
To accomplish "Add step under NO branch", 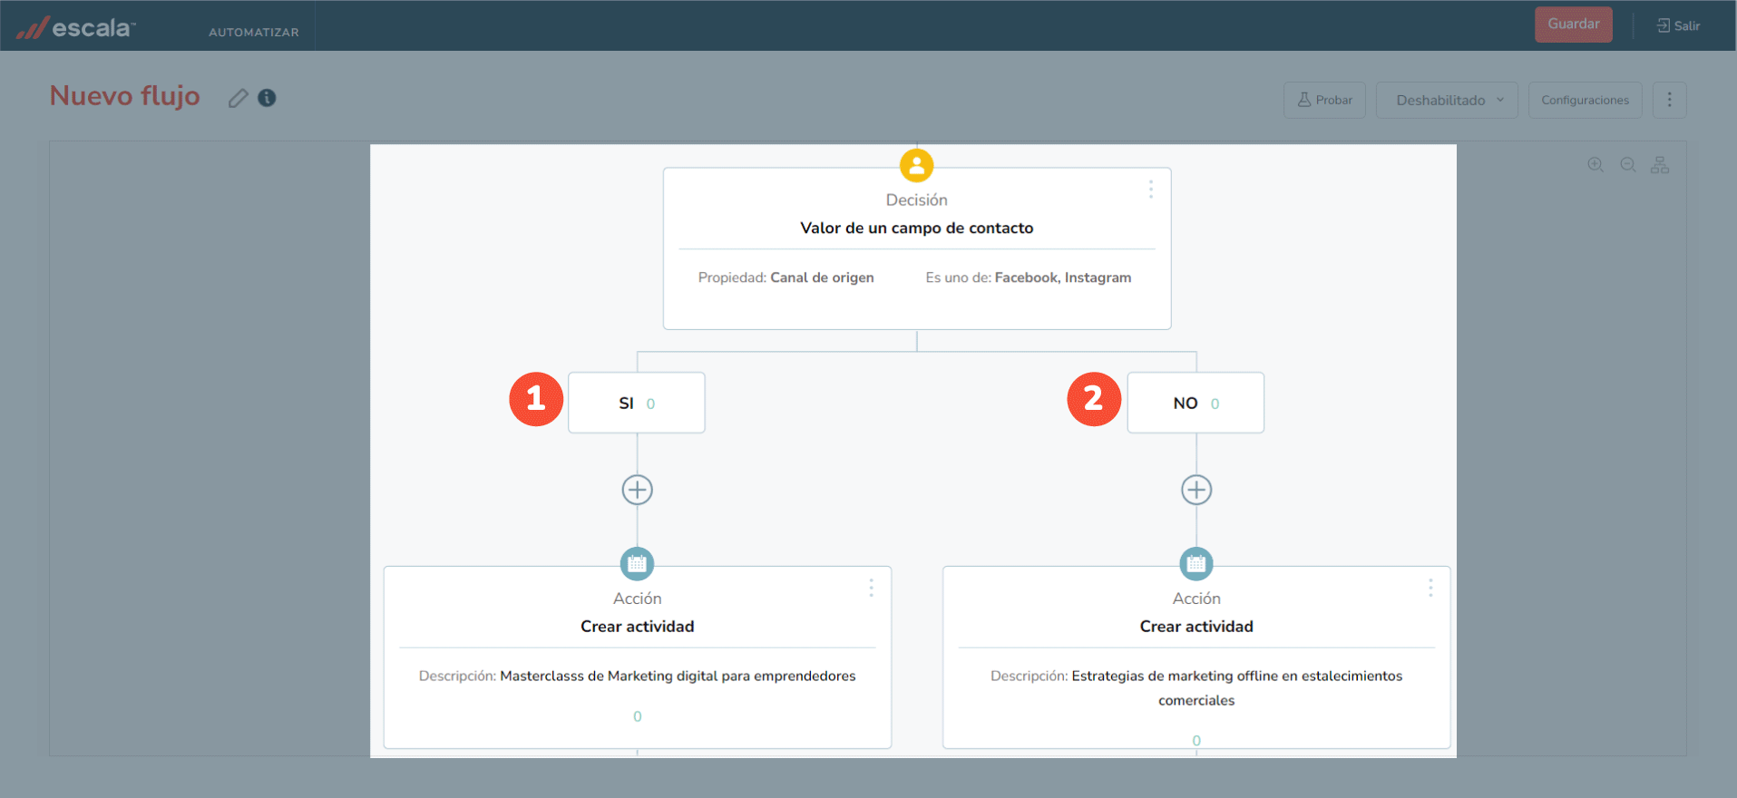I will tap(1196, 490).
